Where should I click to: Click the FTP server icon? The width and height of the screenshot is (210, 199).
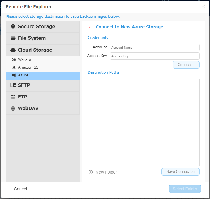[13, 97]
